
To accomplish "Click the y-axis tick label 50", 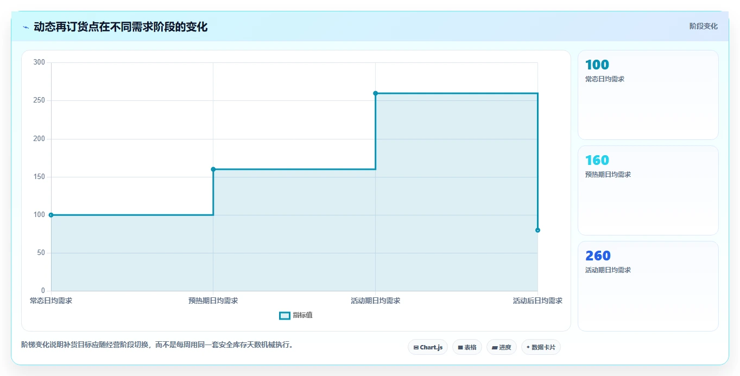I will click(41, 253).
